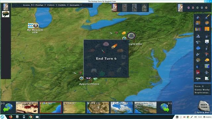Launch Firefox from the taskbar
Image resolution: width=212 pixels, height=119 pixels.
11,117
